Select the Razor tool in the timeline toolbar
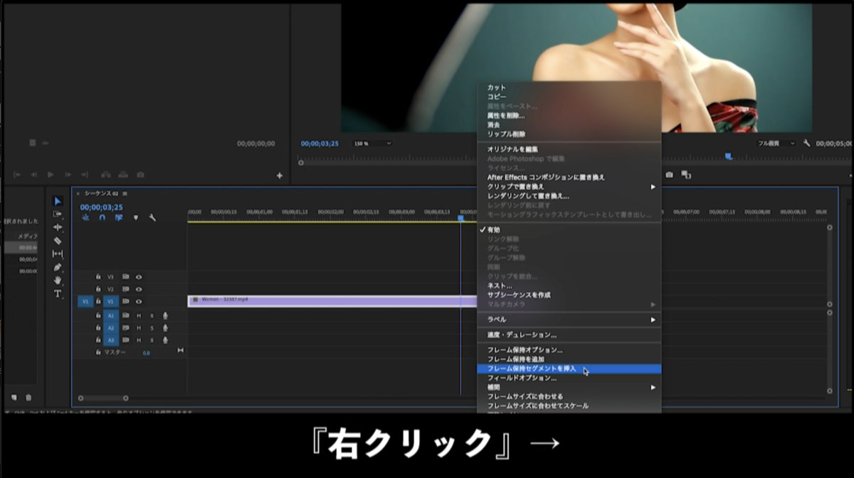Viewport: 854px width, 478px height. [x=57, y=242]
